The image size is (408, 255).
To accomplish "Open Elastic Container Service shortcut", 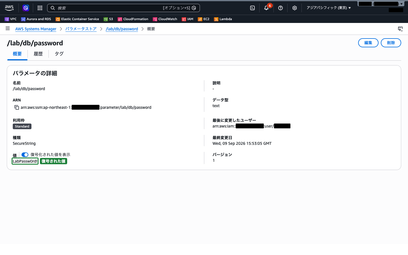I will point(77,19).
